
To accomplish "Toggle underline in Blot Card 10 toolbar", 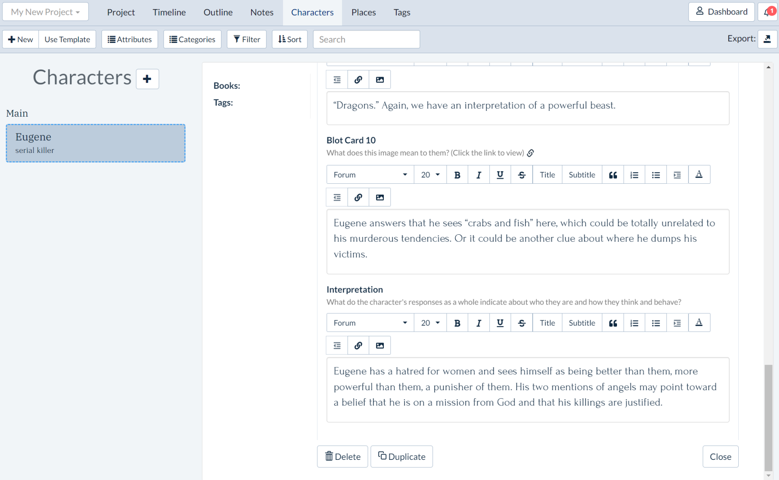I will 500,175.
